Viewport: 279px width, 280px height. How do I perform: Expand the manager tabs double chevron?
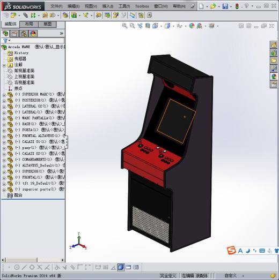(61, 33)
